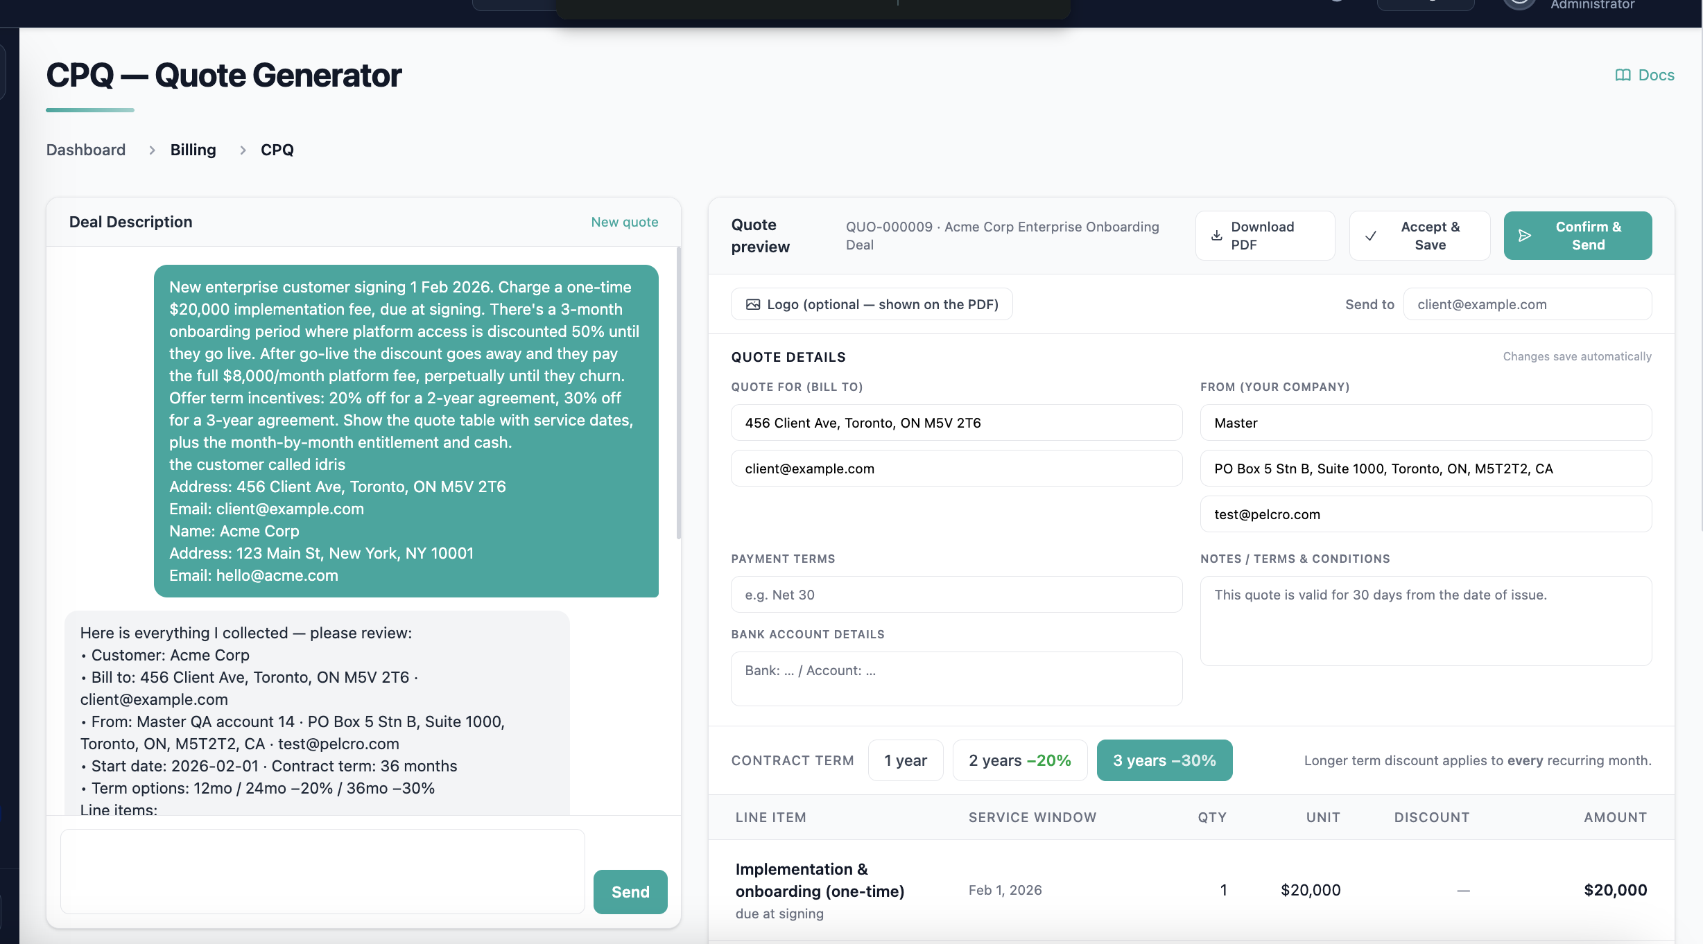Send the chat message with Send button
The image size is (1703, 944).
pyautogui.click(x=630, y=892)
